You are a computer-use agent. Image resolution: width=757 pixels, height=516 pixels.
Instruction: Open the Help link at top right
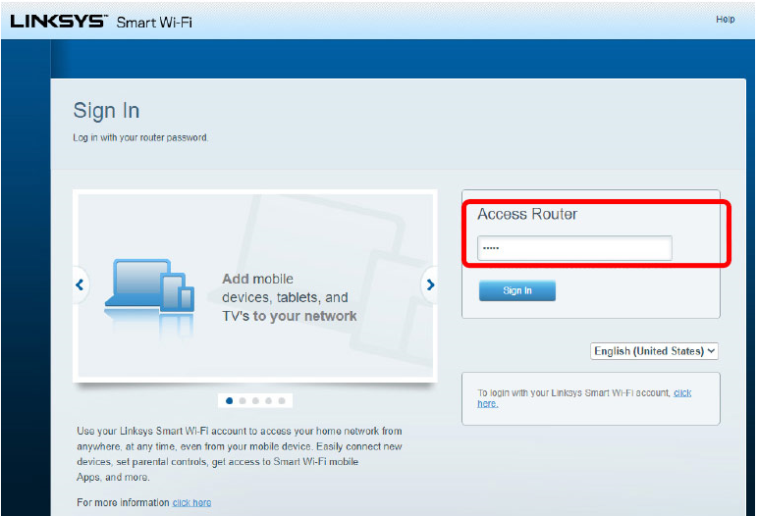tap(726, 20)
